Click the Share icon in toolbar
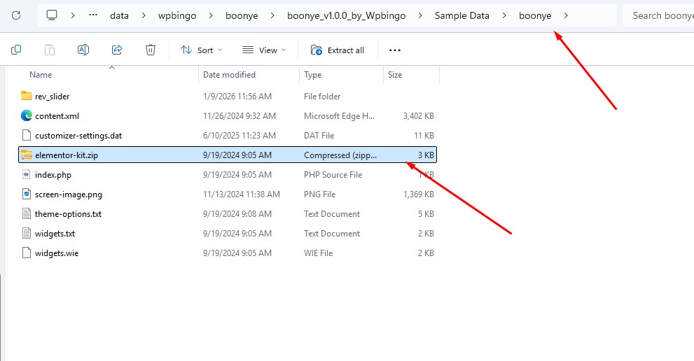The image size is (694, 361). coord(117,50)
